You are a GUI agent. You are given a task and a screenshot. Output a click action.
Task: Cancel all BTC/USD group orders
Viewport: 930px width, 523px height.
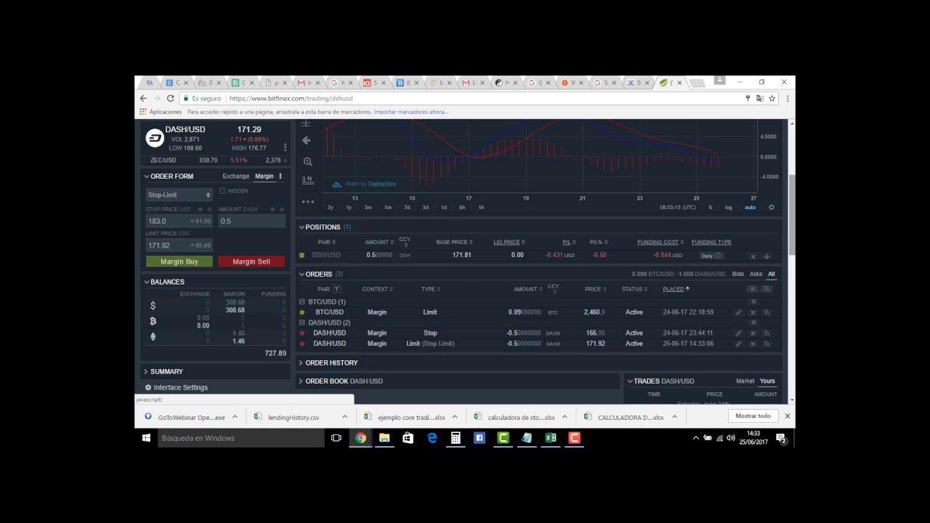point(753,301)
